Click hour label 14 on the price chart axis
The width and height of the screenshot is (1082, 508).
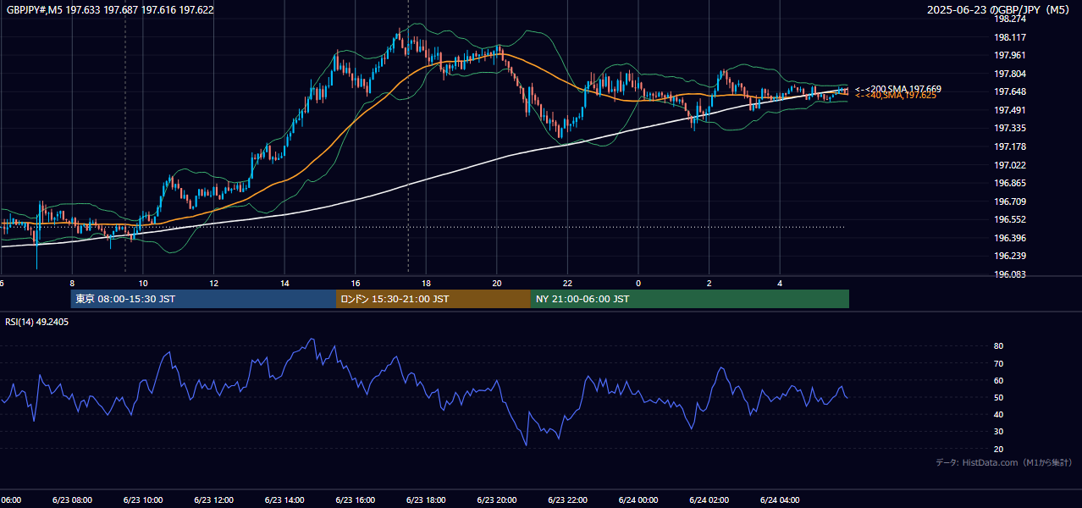[284, 284]
